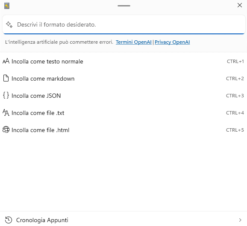Viewport: 247px width, 226px height.
Task: Close the Advanced Paste window
Action: [240, 5]
